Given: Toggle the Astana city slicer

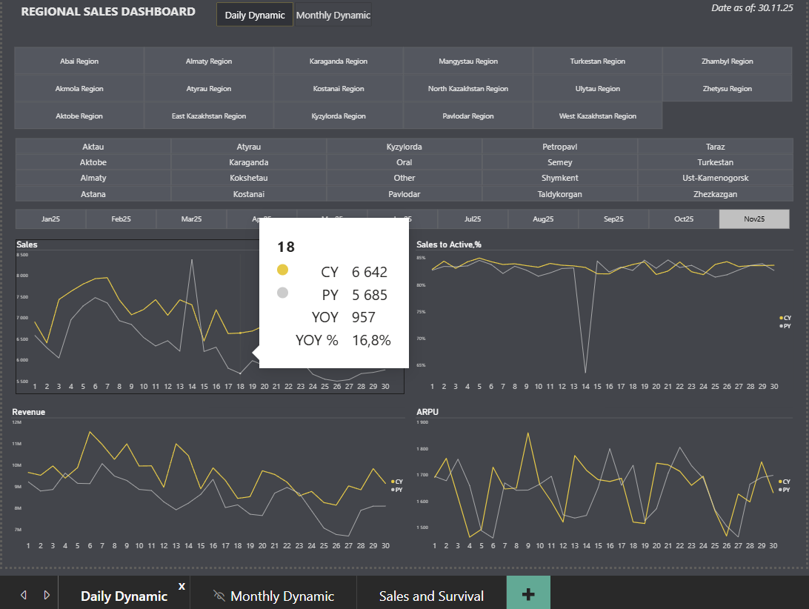Looking at the screenshot, I should pyautogui.click(x=93, y=194).
